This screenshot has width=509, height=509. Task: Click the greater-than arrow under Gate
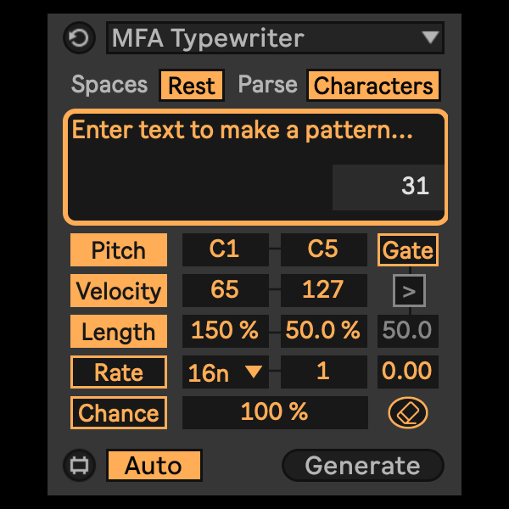[409, 292]
